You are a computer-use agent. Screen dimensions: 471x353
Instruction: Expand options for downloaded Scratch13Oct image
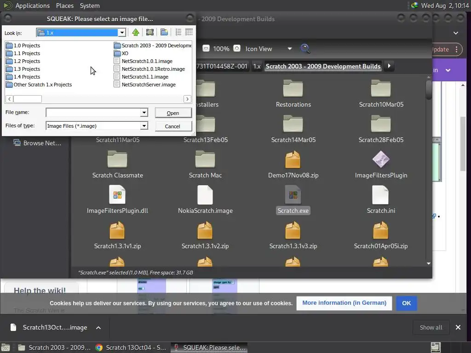pyautogui.click(x=98, y=327)
